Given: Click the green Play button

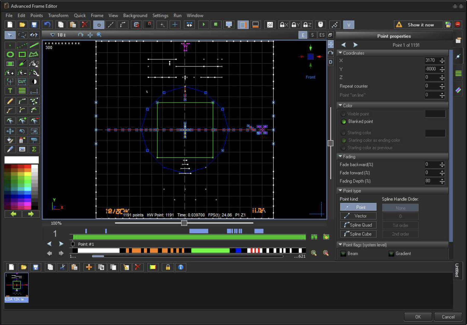Looking at the screenshot, I should pyautogui.click(x=204, y=25).
